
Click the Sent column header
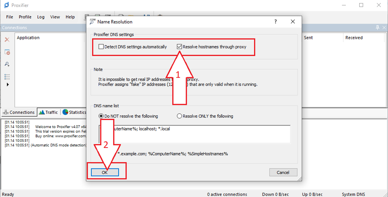coord(308,38)
